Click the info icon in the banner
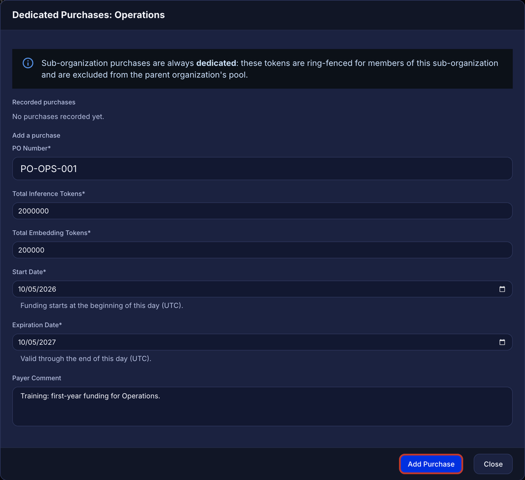The width and height of the screenshot is (525, 480). point(28,63)
